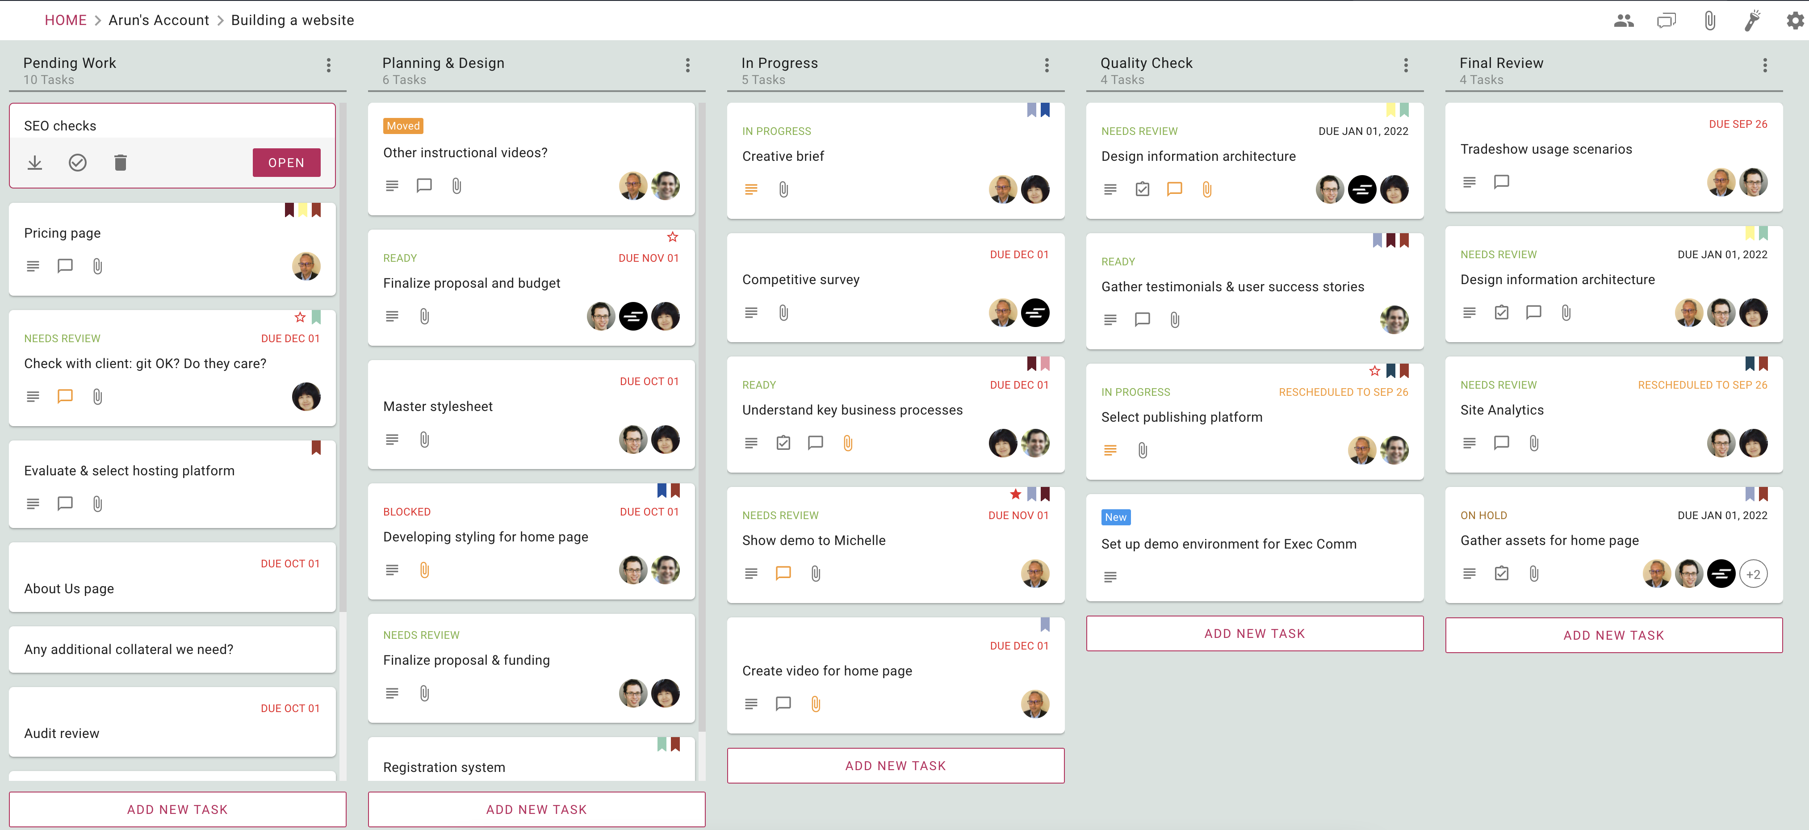This screenshot has height=830, width=1809.
Task: Click orange paperclip on Create video for home page
Action: click(x=816, y=704)
